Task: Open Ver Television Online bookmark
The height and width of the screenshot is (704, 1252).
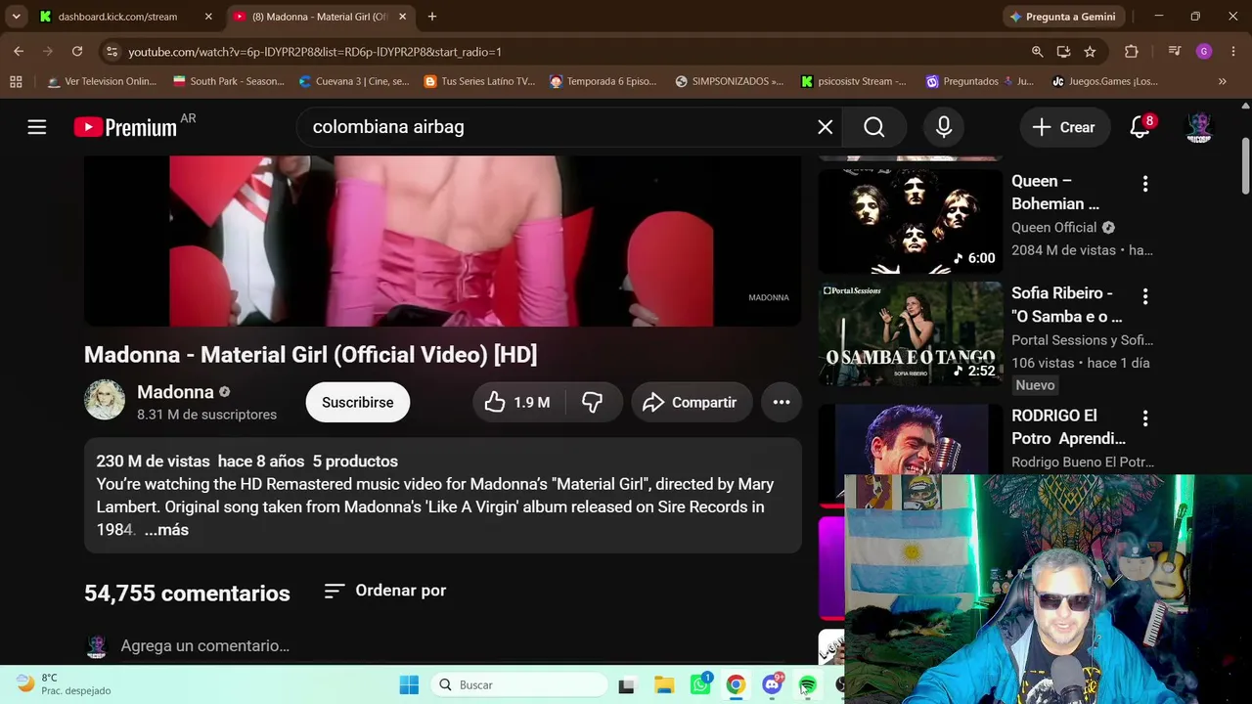Action: click(102, 81)
